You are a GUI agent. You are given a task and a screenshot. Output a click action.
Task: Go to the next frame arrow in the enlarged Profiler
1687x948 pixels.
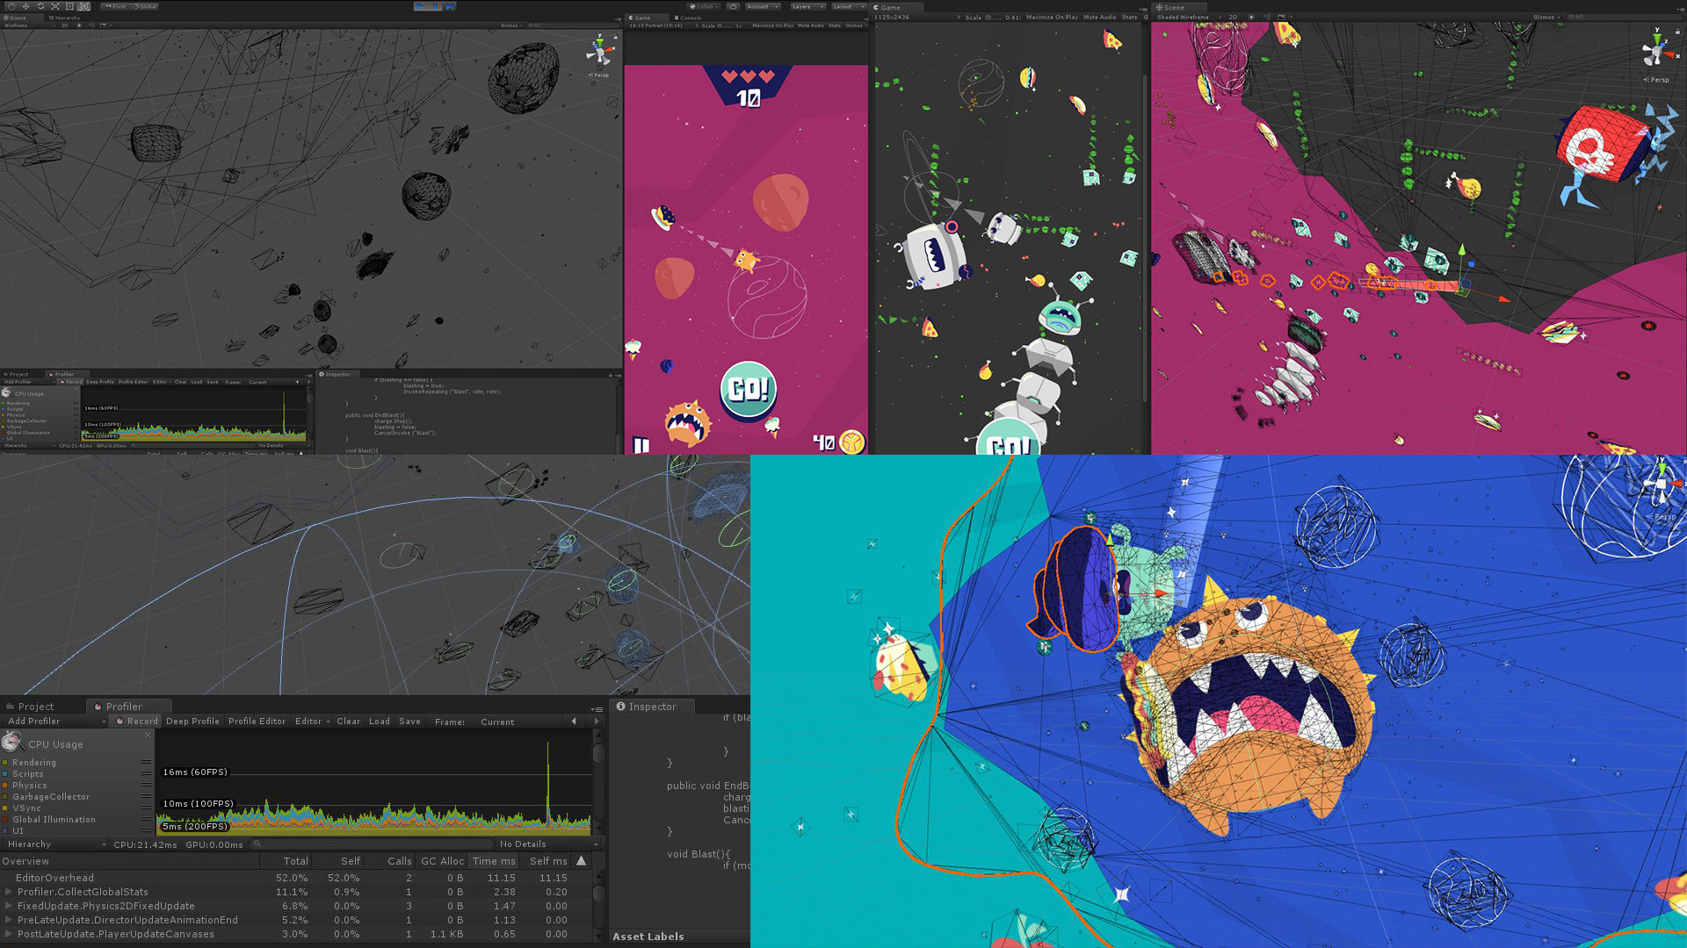[x=597, y=722]
